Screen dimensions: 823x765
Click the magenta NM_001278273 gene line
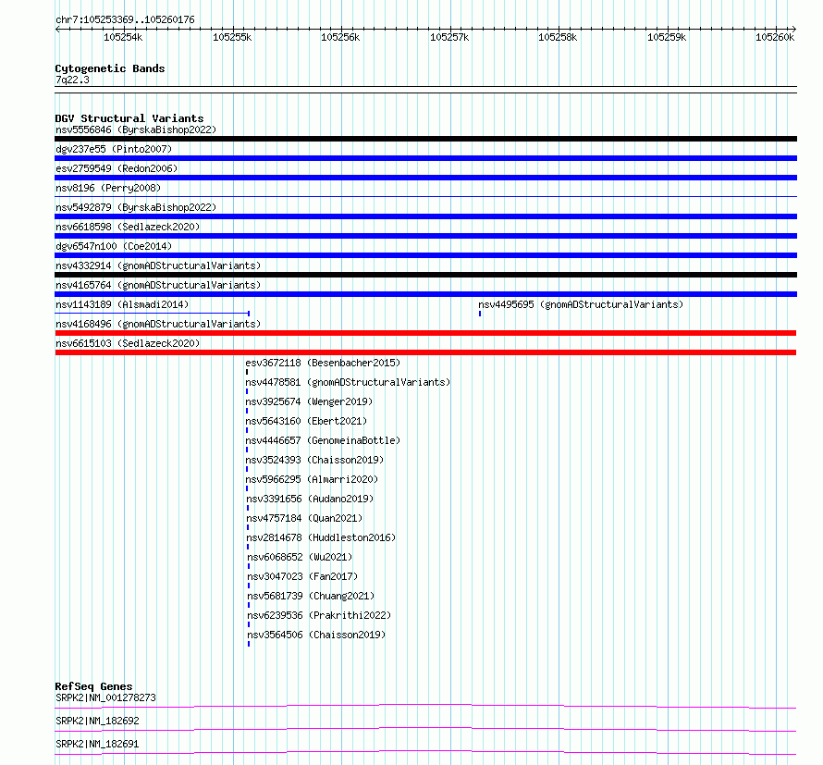tap(425, 706)
